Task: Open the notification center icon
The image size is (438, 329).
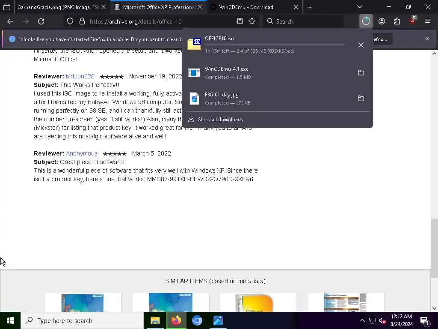Action: [424, 320]
